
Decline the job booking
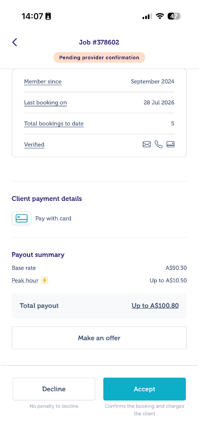click(x=54, y=389)
